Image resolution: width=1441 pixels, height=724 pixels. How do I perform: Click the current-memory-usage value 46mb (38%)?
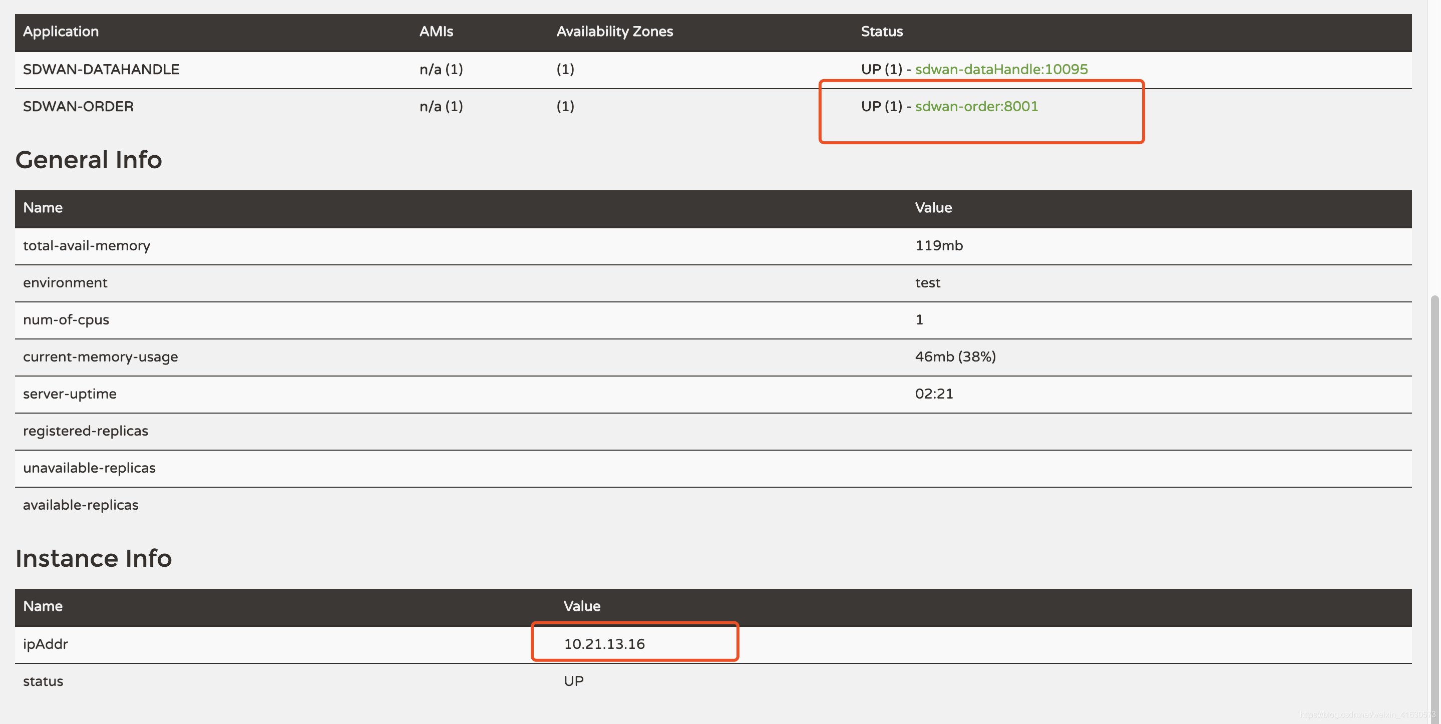click(955, 356)
